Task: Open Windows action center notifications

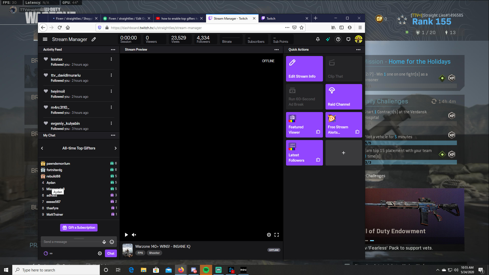Action: 481,270
